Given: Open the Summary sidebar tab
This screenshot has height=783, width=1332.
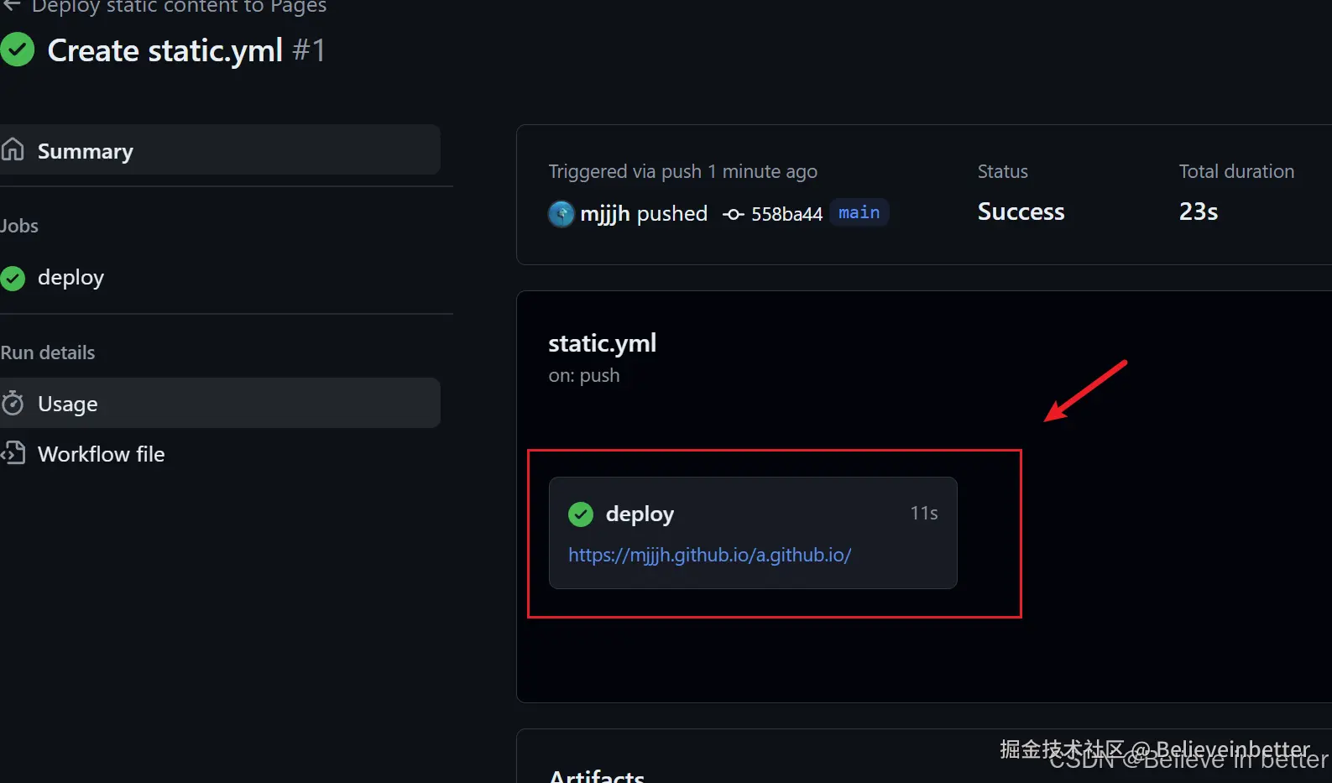Looking at the screenshot, I should [220, 150].
